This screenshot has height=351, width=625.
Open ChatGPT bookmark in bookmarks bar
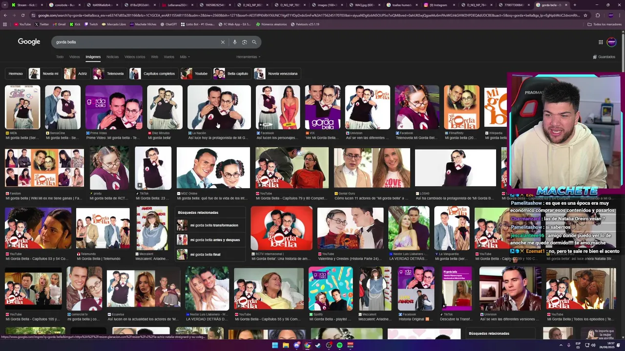[x=168, y=24]
